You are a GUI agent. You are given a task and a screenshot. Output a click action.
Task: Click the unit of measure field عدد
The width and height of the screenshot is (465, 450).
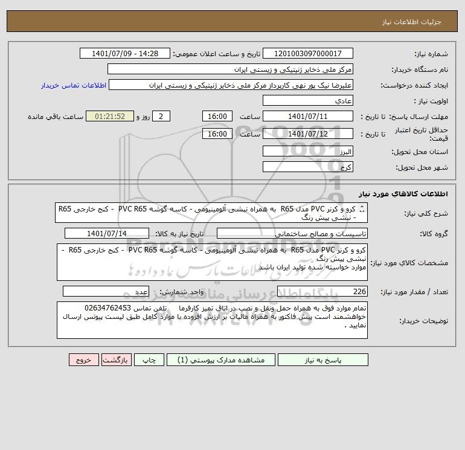click(x=106, y=291)
